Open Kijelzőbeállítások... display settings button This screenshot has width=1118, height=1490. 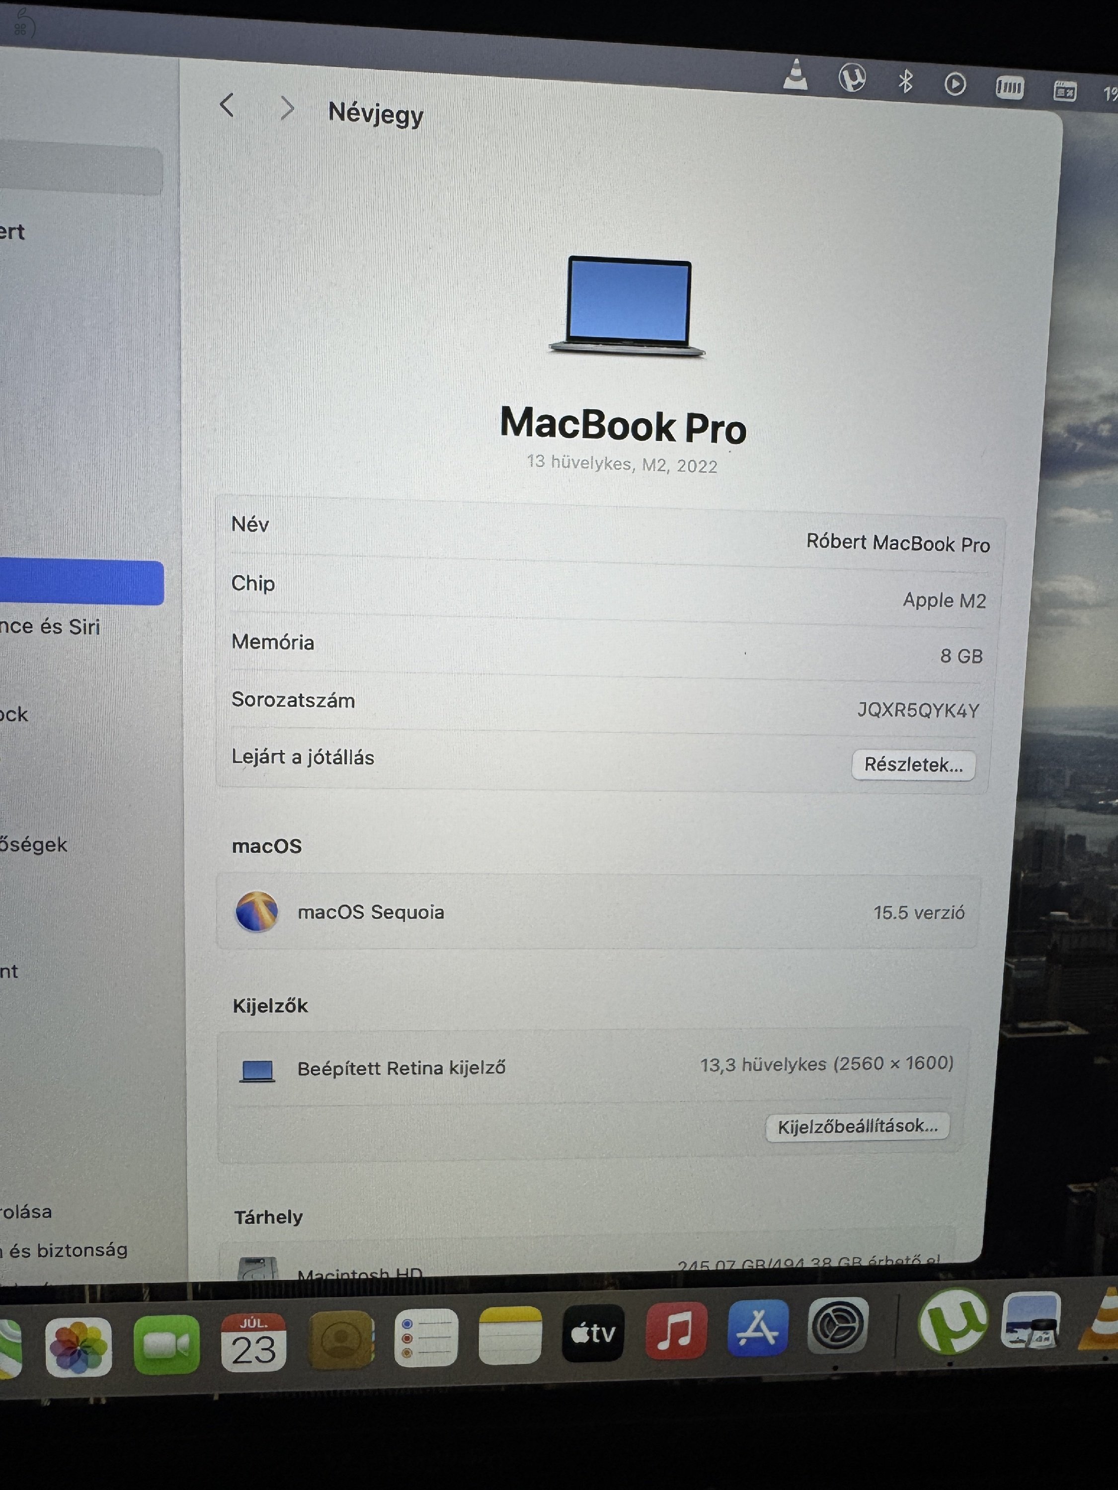pyautogui.click(x=857, y=1126)
